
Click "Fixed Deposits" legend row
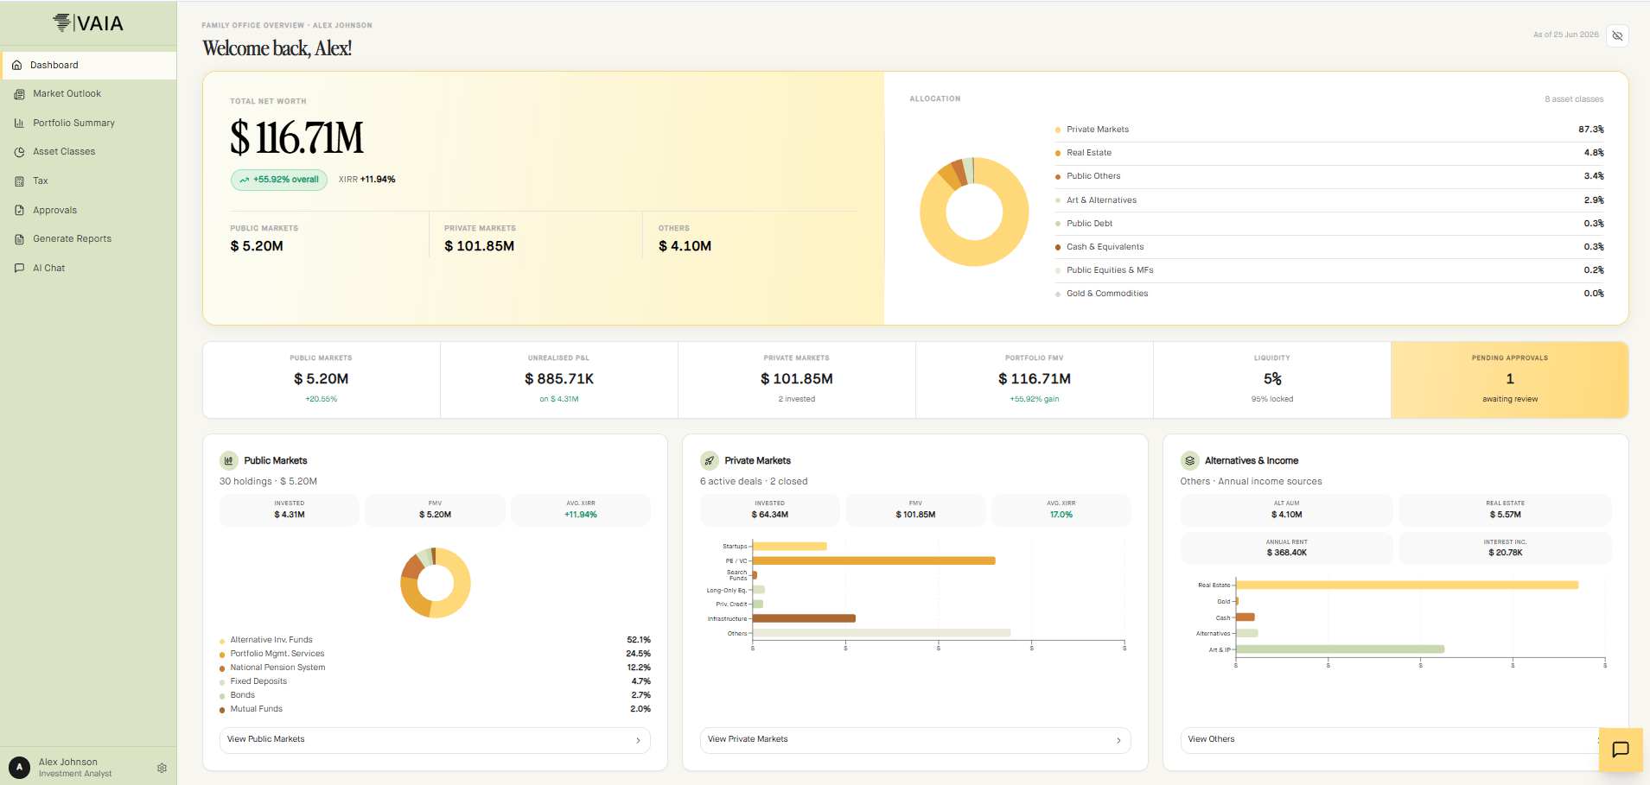435,681
